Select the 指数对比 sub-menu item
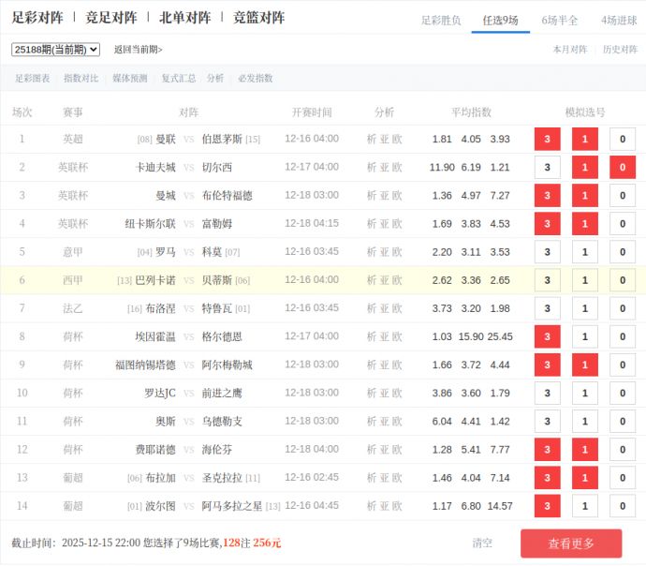 [x=81, y=79]
